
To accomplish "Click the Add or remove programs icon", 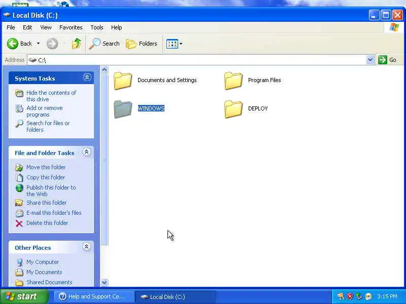I will 19,108.
